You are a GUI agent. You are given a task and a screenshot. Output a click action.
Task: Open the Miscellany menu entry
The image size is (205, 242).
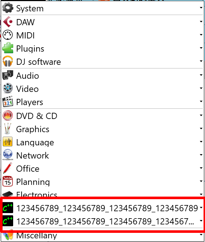(102, 236)
